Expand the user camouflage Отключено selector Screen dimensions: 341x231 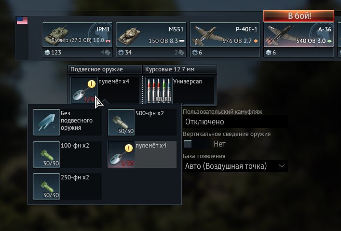coord(235,122)
